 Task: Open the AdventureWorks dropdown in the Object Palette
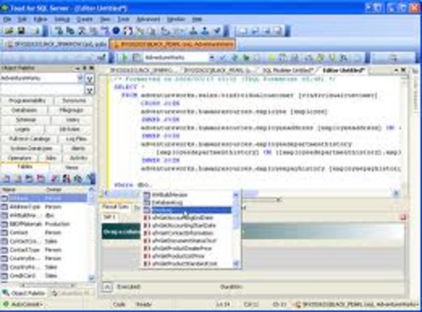(x=80, y=78)
